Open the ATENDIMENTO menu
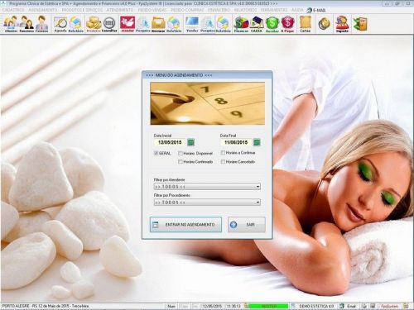 120,10
